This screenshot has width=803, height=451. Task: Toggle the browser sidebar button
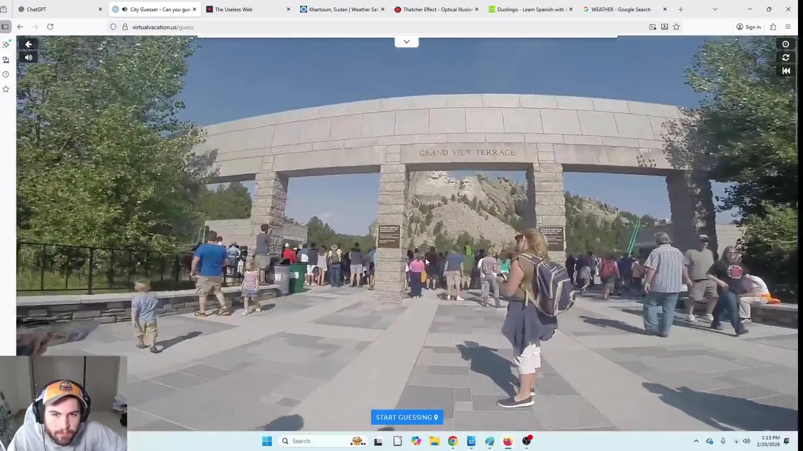point(5,27)
